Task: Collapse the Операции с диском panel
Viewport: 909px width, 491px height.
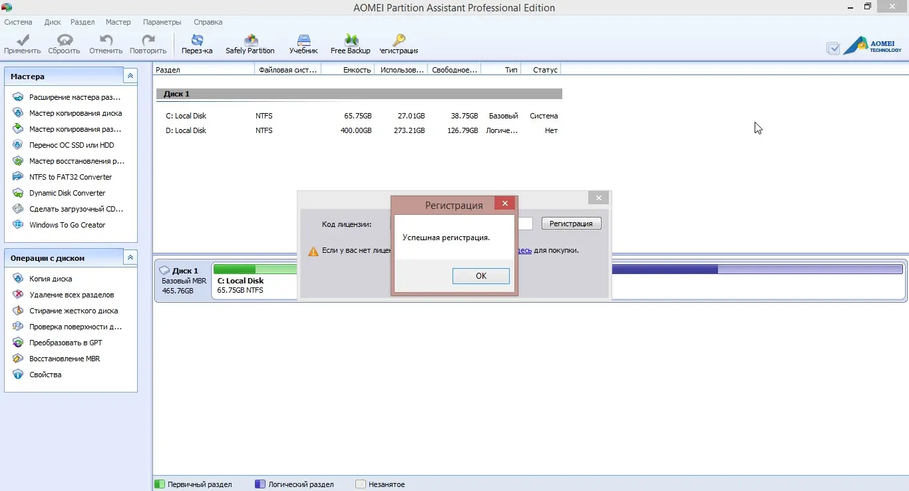Action: [130, 257]
